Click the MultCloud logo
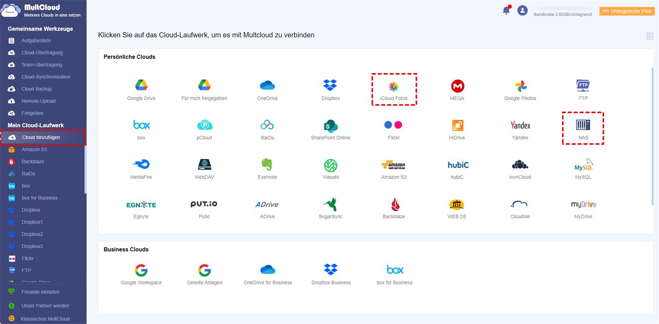This screenshot has height=324, width=659. [x=42, y=10]
